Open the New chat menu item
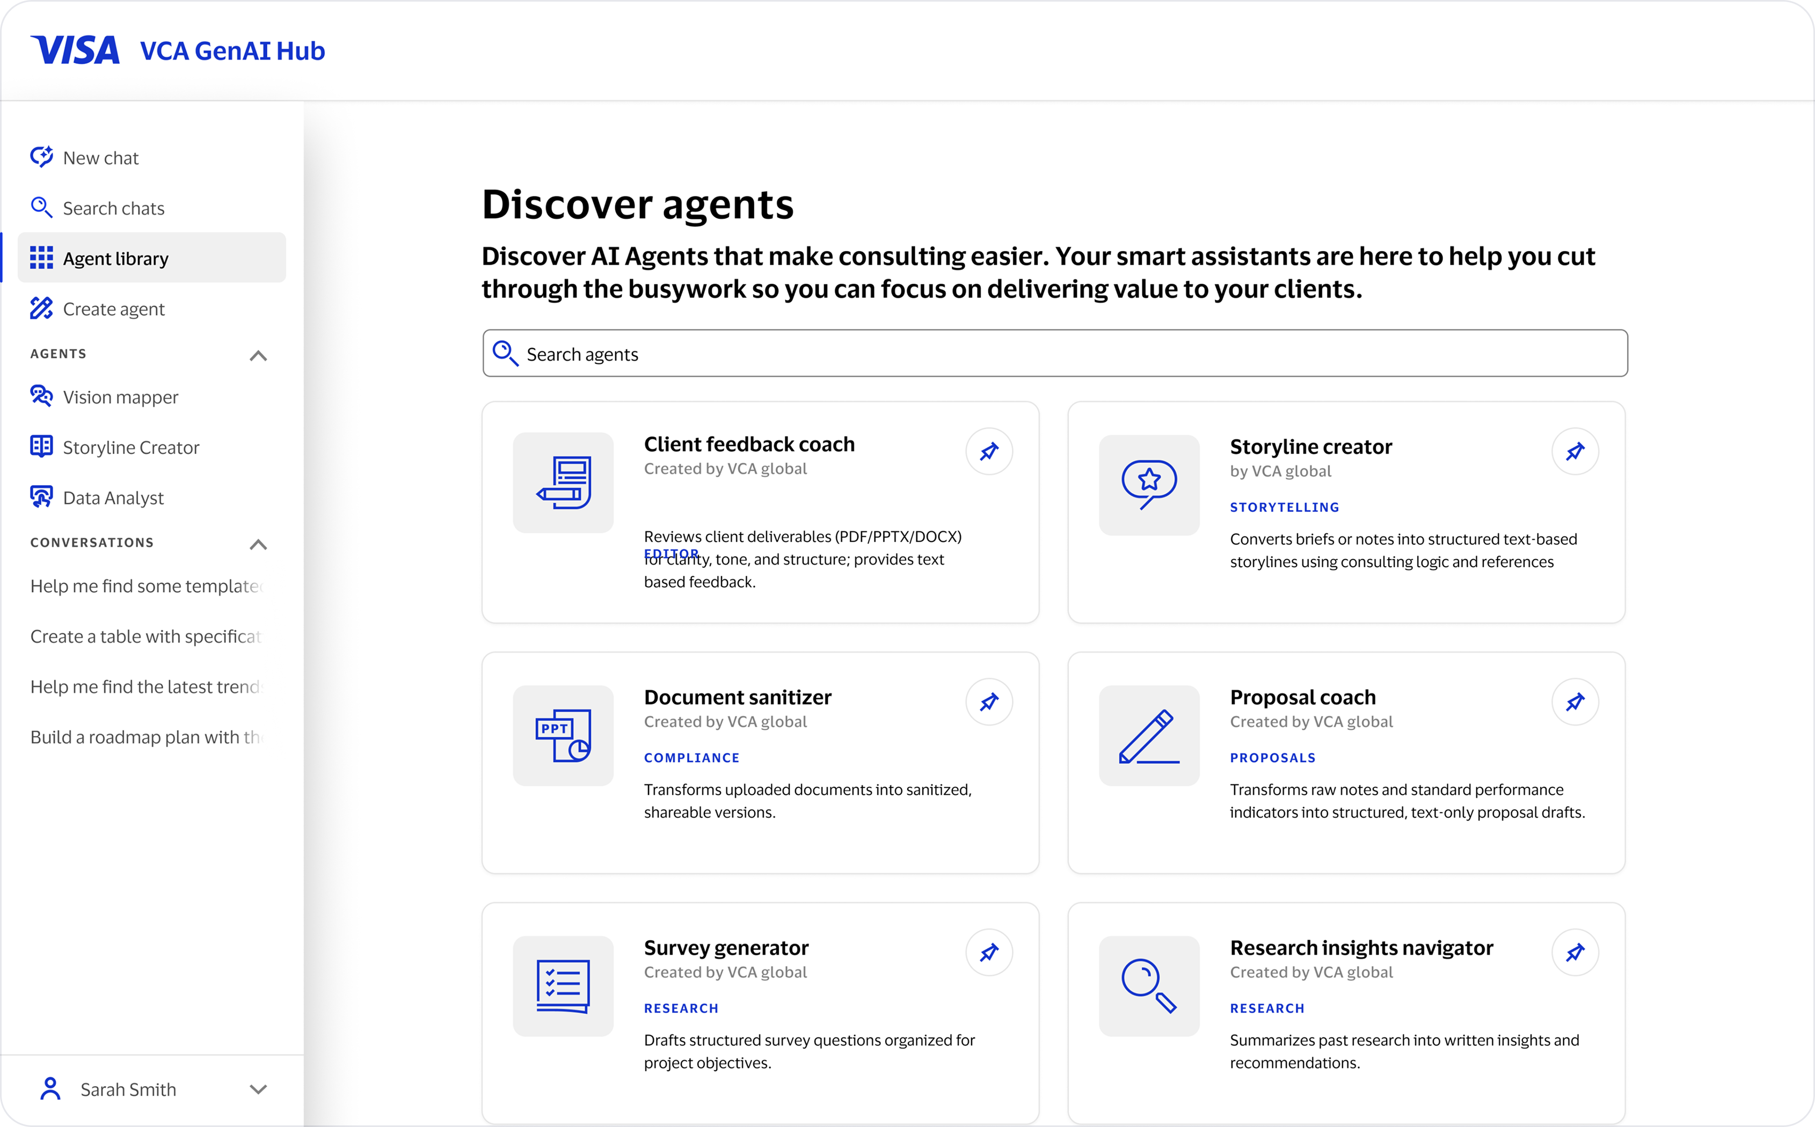The width and height of the screenshot is (1815, 1127). [x=152, y=157]
